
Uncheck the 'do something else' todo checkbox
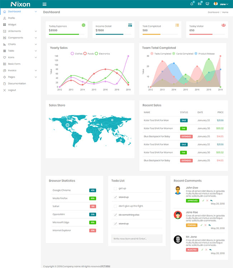[115, 215]
